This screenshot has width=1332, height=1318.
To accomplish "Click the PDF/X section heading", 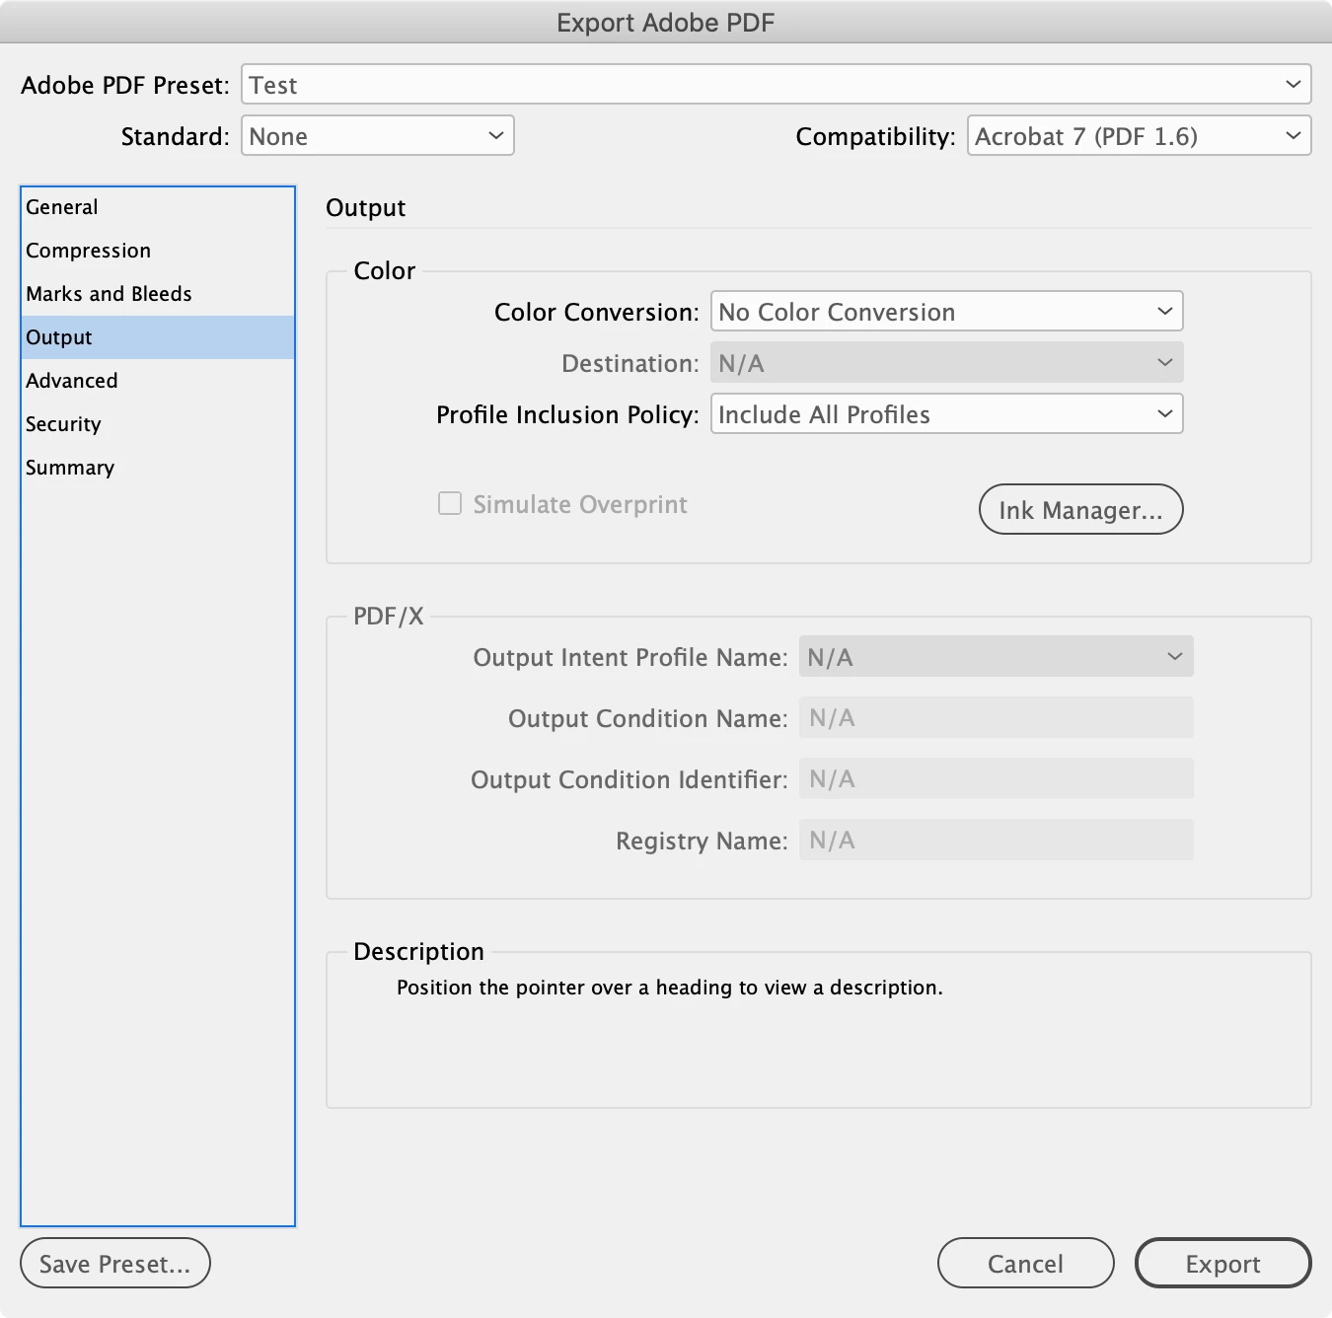I will (x=389, y=617).
